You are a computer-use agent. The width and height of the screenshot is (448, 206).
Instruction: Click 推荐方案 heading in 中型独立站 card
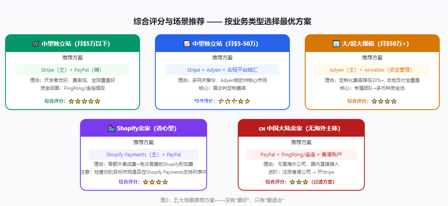(222, 58)
